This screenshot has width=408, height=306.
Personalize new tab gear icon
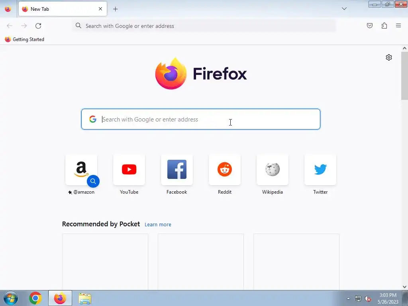coord(389,57)
